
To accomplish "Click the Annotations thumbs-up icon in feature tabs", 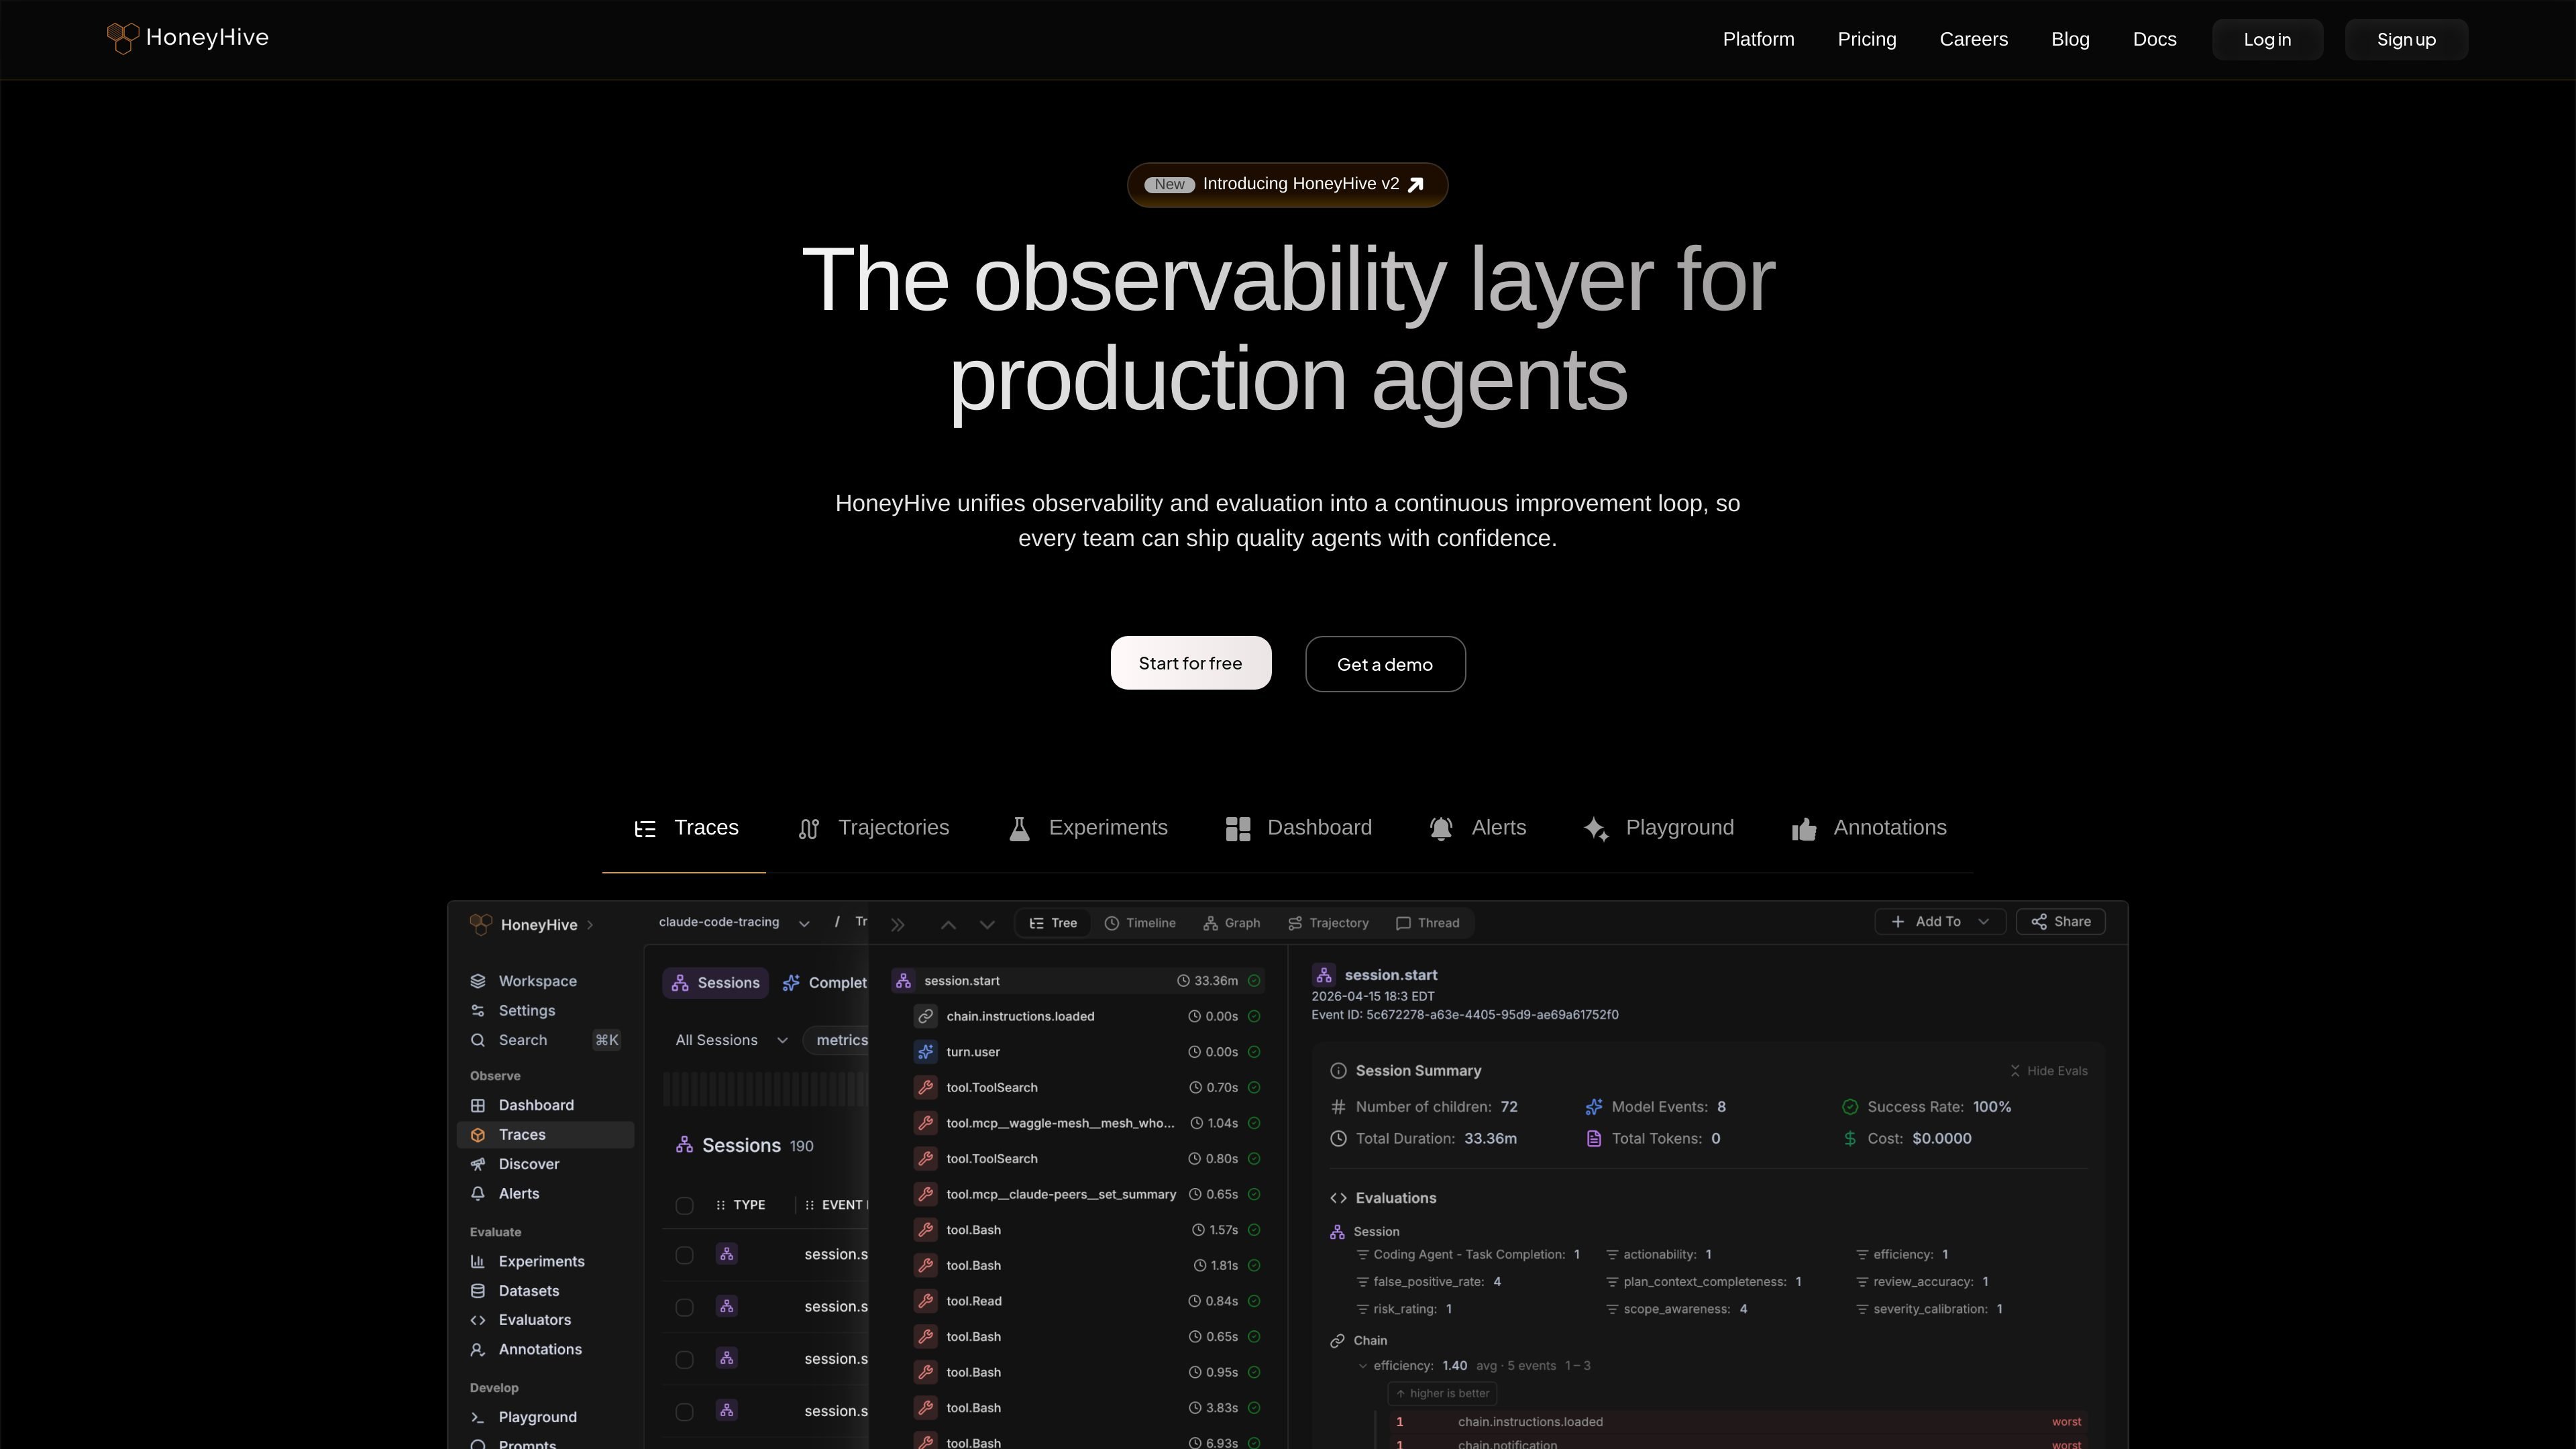I will tap(1804, 829).
